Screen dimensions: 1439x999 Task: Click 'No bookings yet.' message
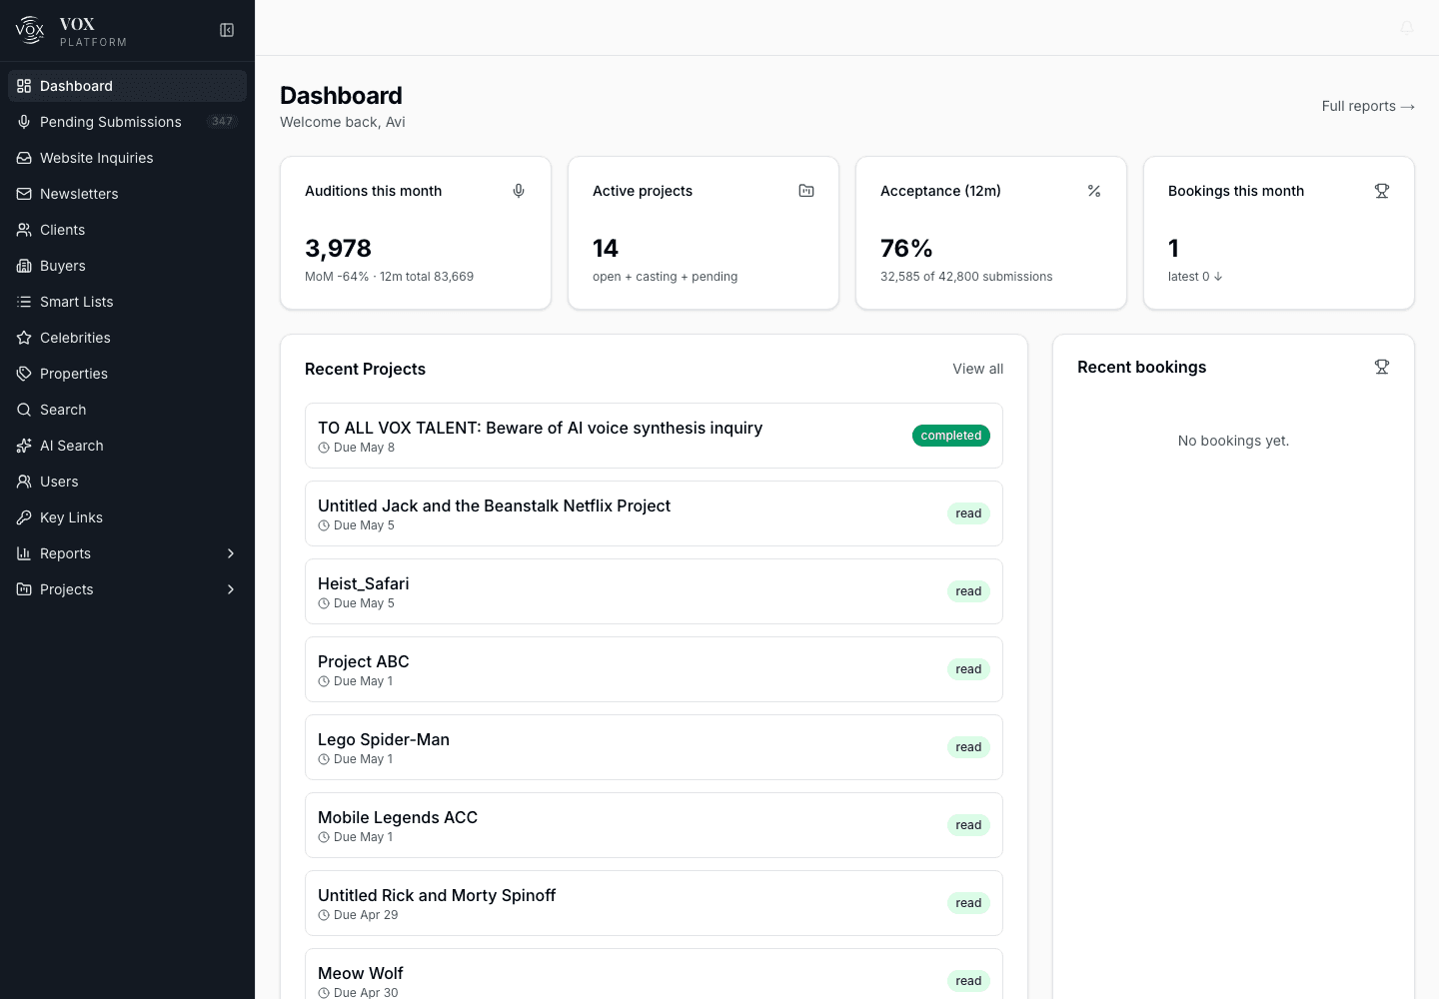[1233, 441]
